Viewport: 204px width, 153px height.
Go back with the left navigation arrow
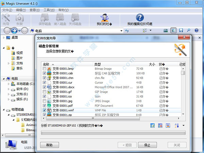[7, 31]
